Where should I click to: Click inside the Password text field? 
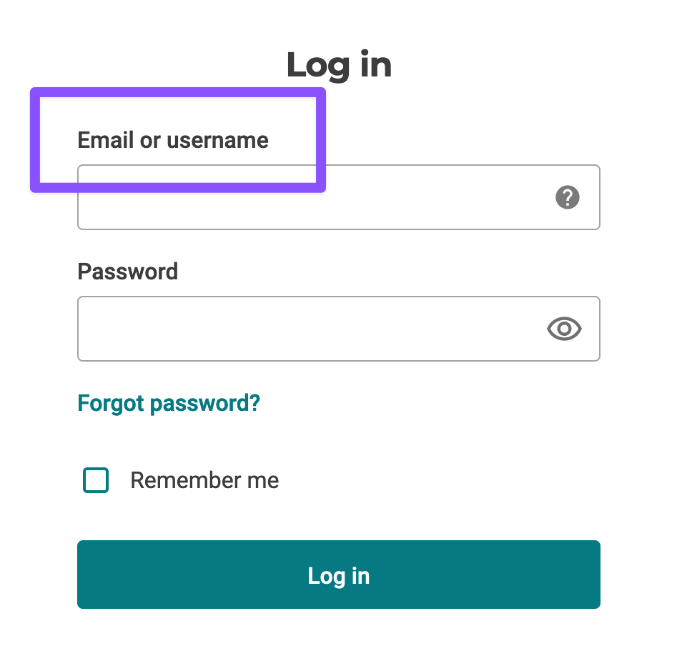click(307, 329)
